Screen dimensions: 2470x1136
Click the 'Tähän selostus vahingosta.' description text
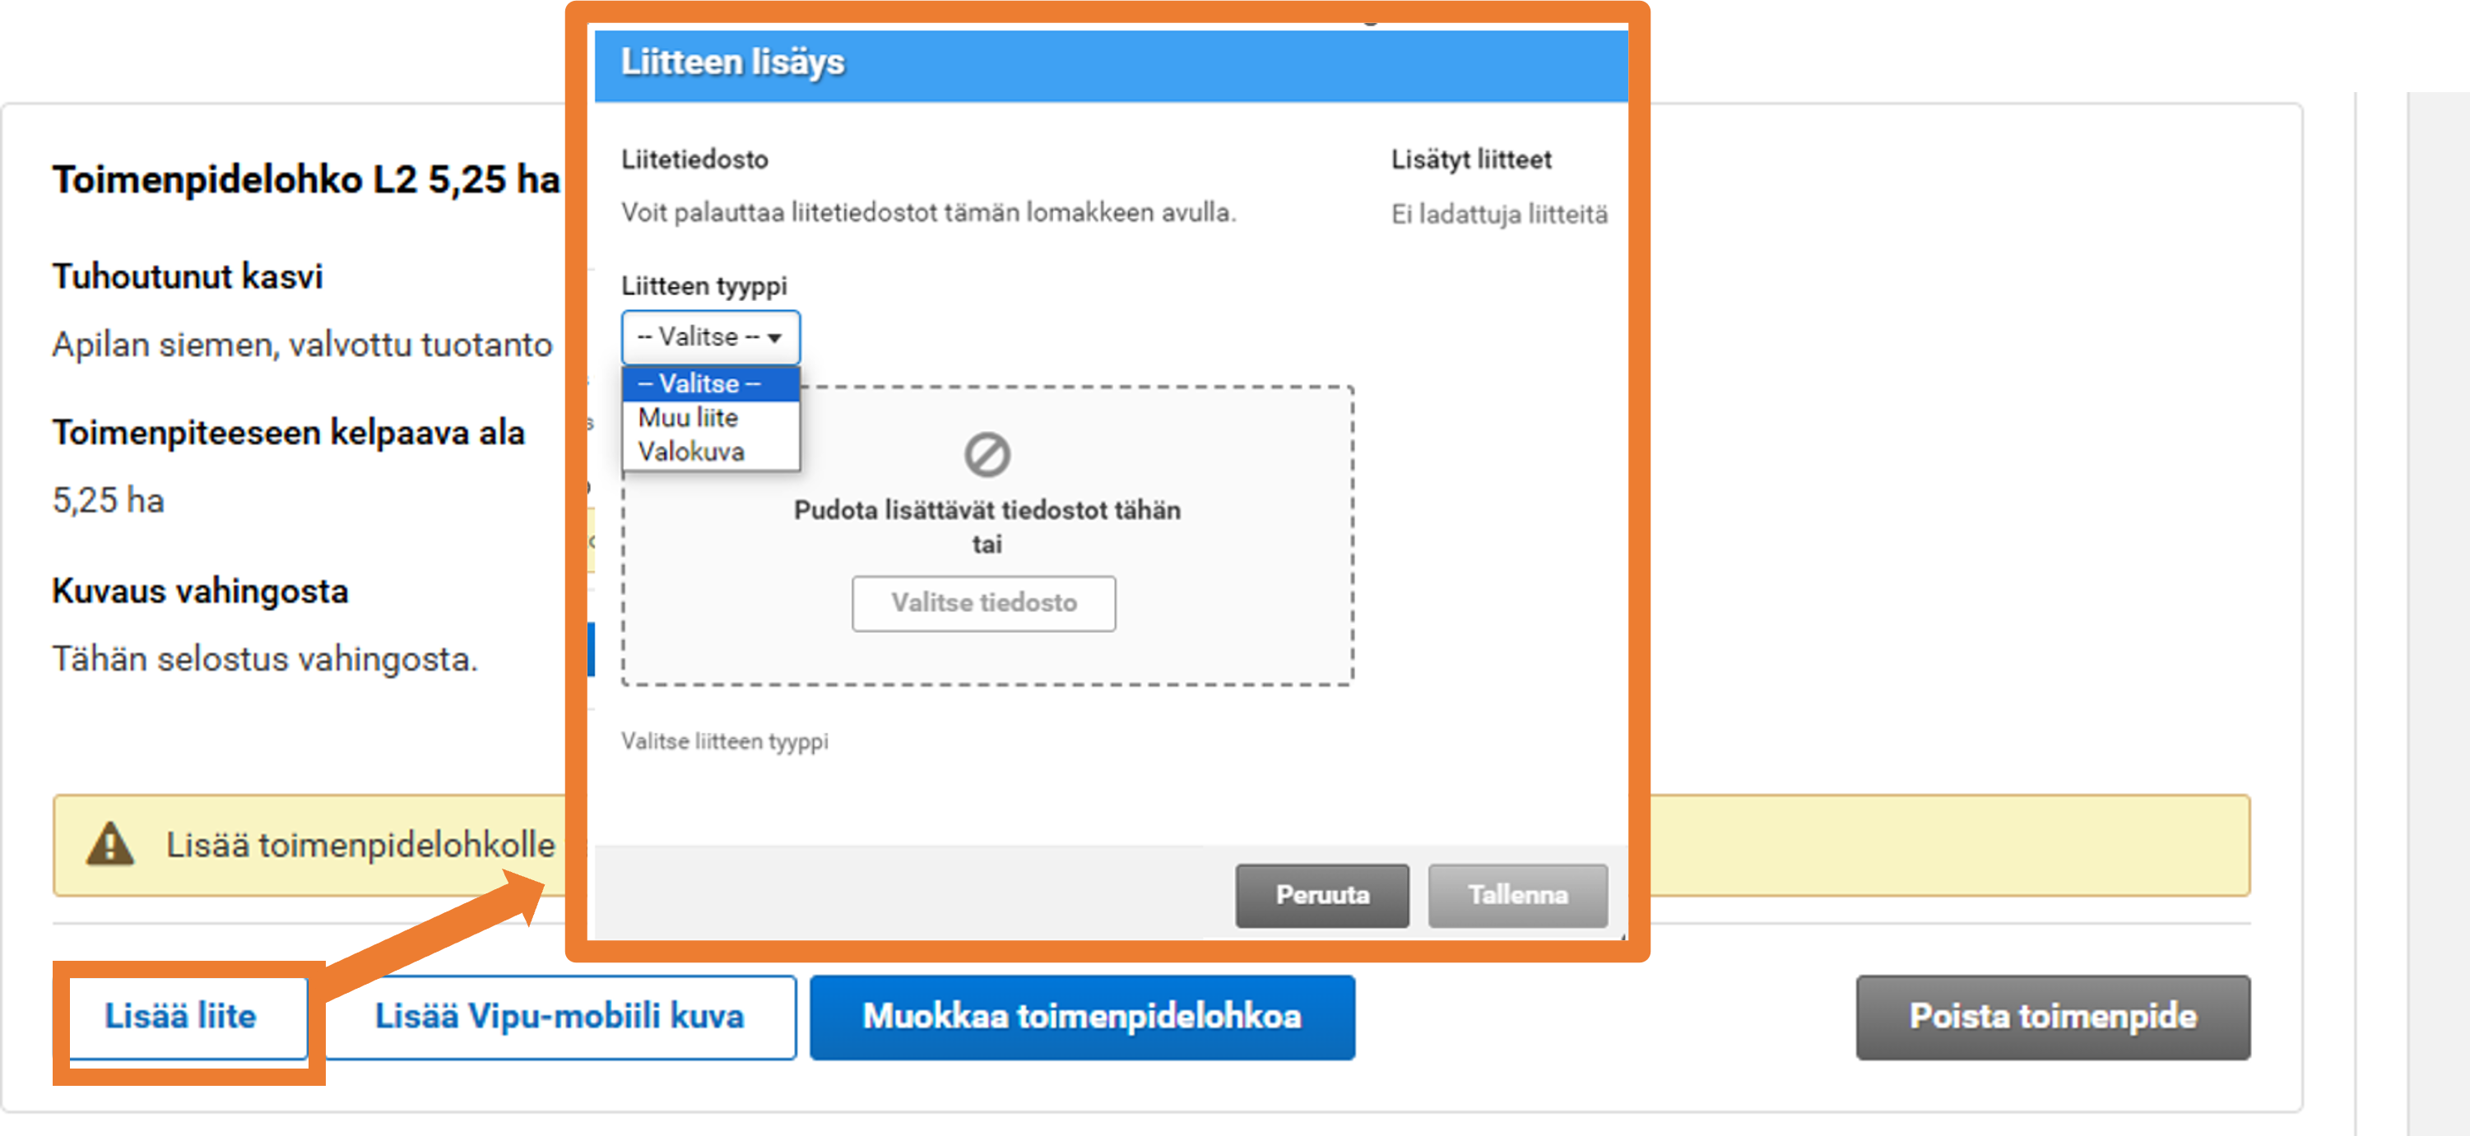[265, 659]
